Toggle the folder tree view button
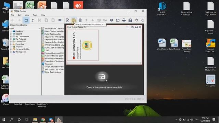Image resolution: width=219 pixels, height=123 pixels. point(26,20)
